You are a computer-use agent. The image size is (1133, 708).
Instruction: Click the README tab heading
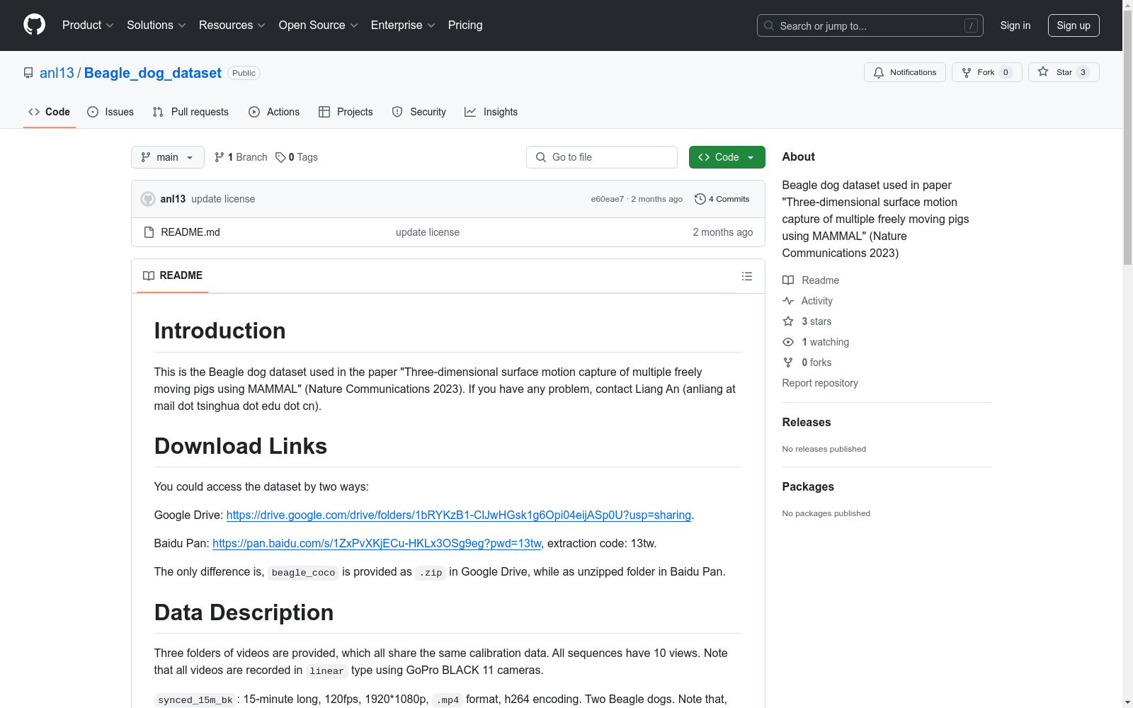pos(173,275)
